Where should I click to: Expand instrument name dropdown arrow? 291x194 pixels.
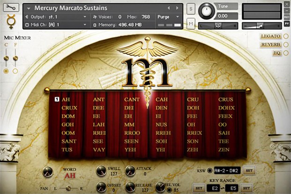click(x=29, y=8)
